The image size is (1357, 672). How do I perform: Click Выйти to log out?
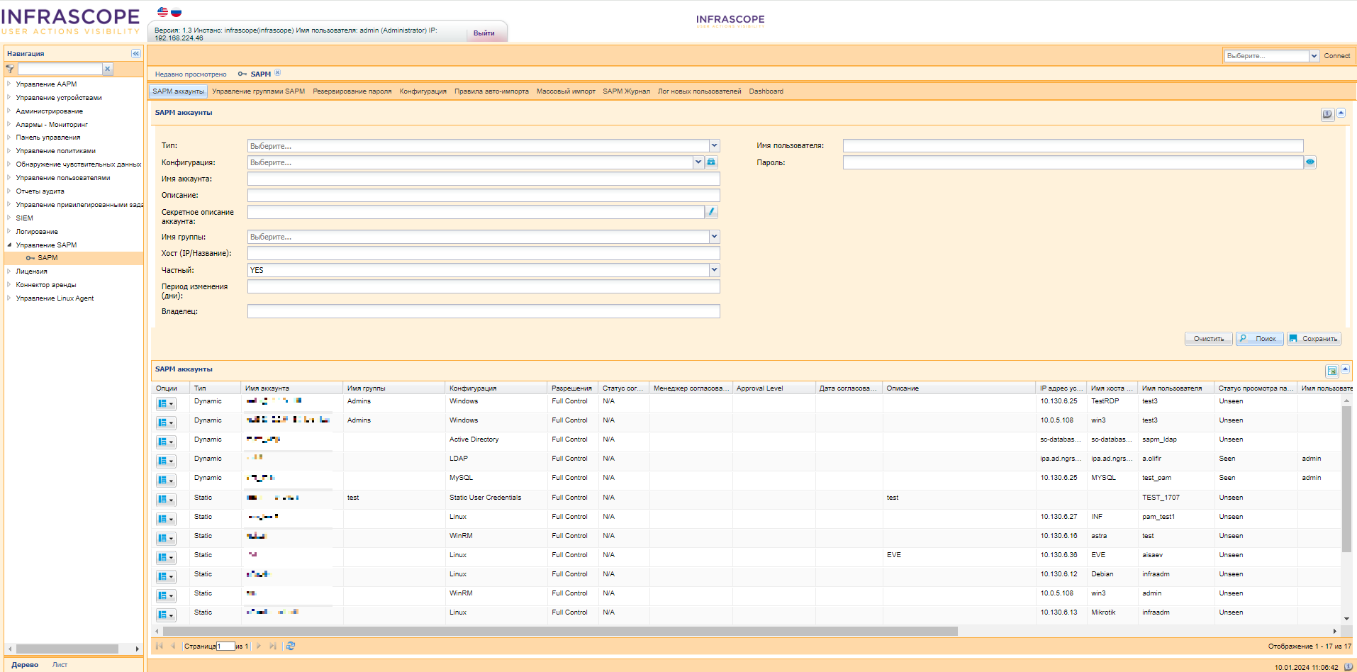click(484, 33)
